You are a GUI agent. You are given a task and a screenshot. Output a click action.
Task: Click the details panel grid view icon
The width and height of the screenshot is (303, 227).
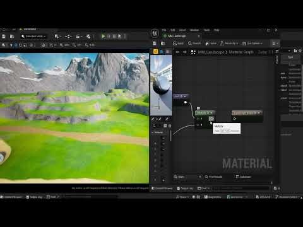(x=165, y=125)
